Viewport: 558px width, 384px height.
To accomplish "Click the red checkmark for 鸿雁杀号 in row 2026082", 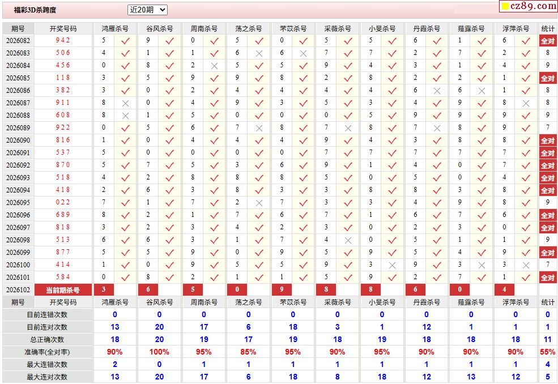I will pos(125,41).
